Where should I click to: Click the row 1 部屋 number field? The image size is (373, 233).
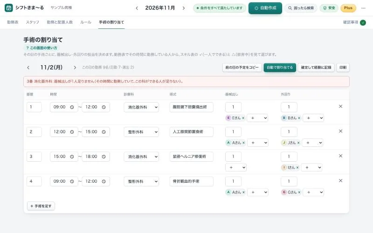pyautogui.click(x=34, y=107)
